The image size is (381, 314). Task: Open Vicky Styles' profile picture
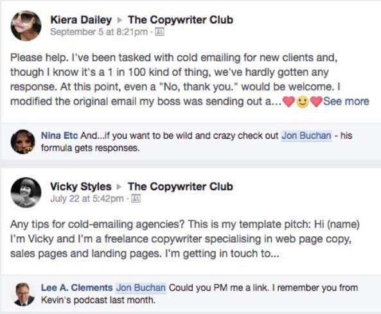(26, 193)
